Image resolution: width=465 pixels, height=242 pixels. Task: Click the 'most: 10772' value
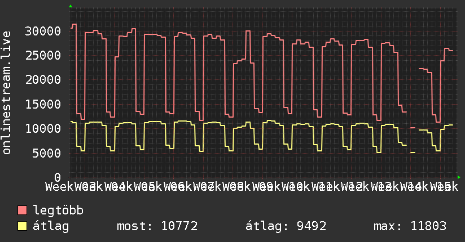[x=157, y=226]
